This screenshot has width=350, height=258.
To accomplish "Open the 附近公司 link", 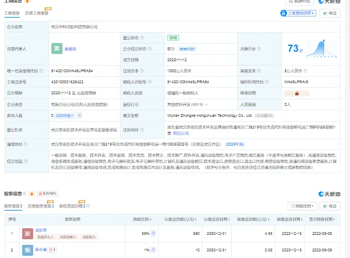I will pos(181,133).
